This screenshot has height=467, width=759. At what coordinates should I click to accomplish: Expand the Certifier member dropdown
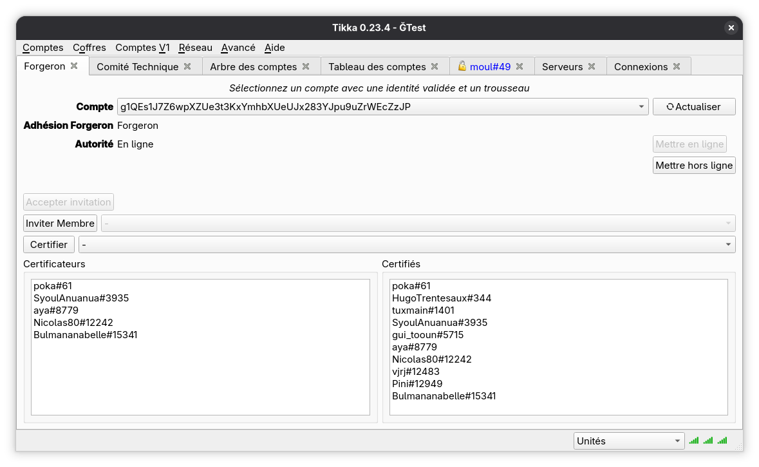pos(728,245)
